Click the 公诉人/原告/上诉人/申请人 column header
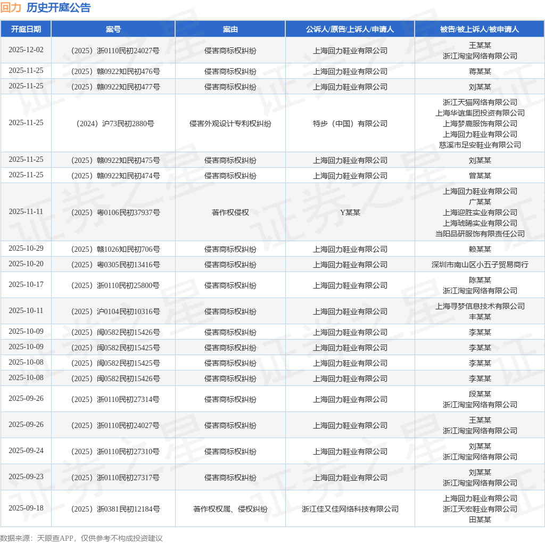The image size is (545, 543). (350, 29)
